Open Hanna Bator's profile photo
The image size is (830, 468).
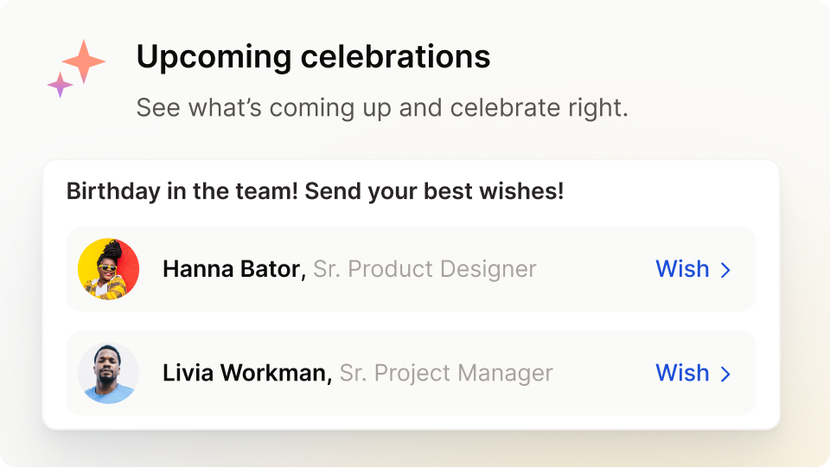click(x=108, y=269)
